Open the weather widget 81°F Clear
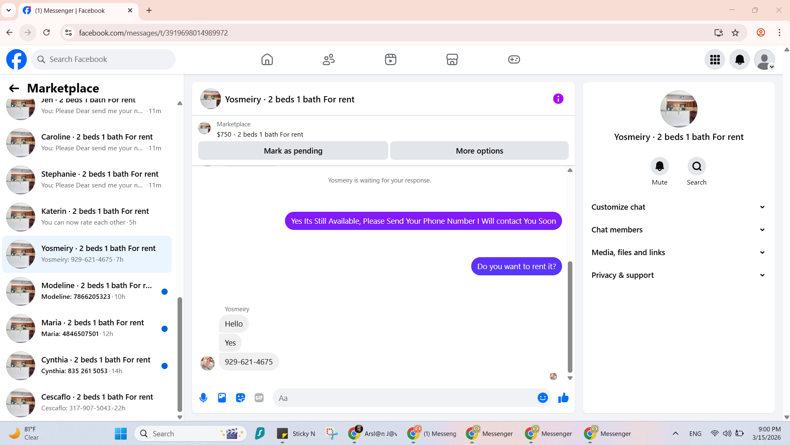 click(24, 433)
